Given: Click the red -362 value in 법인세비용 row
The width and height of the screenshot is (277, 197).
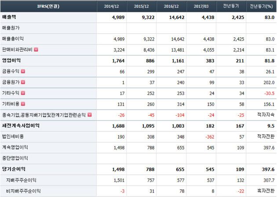Looking at the screenshot, I should (210, 137).
